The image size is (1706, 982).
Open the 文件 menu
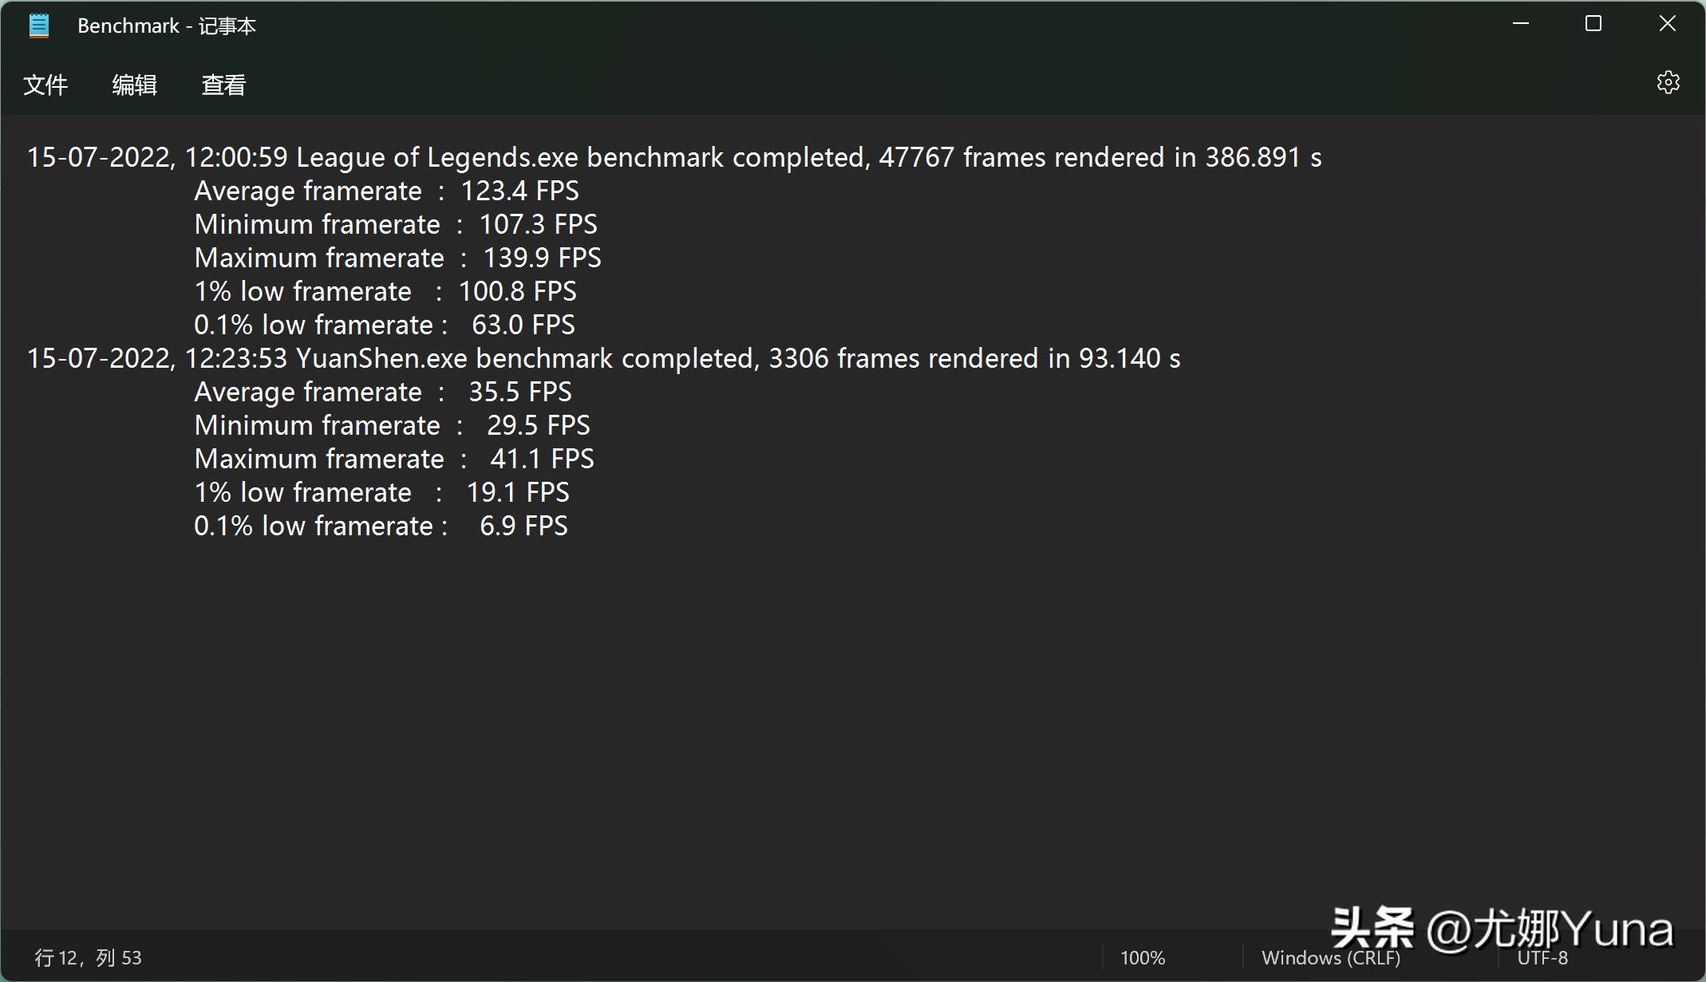point(45,85)
